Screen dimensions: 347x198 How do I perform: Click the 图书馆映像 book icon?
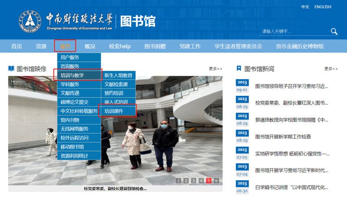click(11, 69)
